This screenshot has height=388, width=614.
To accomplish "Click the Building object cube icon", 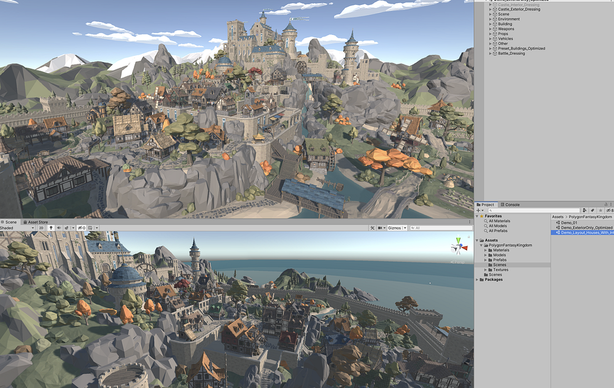I will point(495,24).
